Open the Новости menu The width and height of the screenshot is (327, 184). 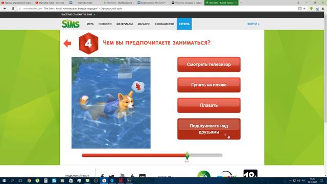pyautogui.click(x=105, y=24)
